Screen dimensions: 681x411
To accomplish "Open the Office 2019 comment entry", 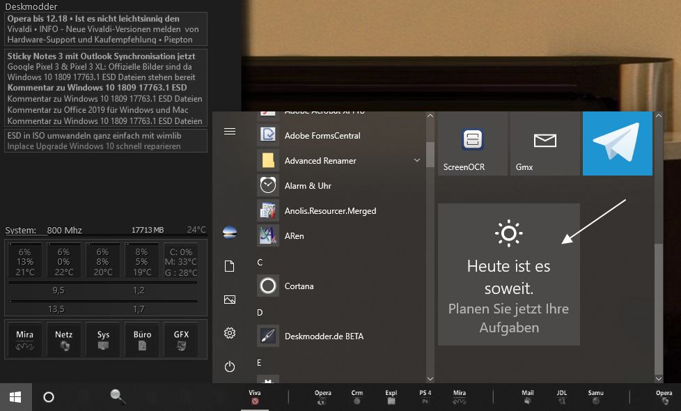I will [97, 110].
